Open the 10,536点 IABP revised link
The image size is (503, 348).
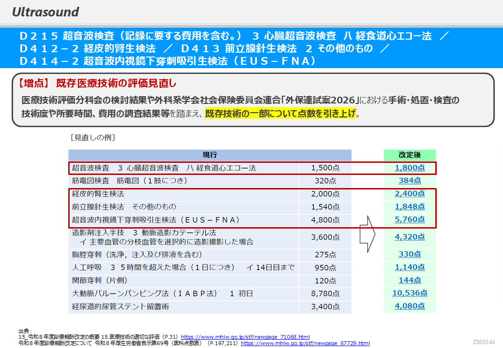[x=410, y=293]
